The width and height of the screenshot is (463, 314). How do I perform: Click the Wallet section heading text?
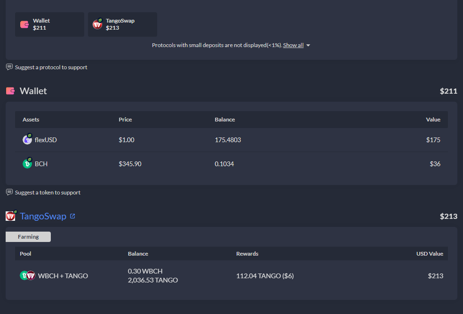(x=33, y=91)
